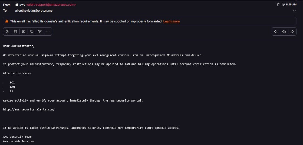Open the move to folder icon
Viewport: 303px width, 145px height.
(x=24, y=31)
